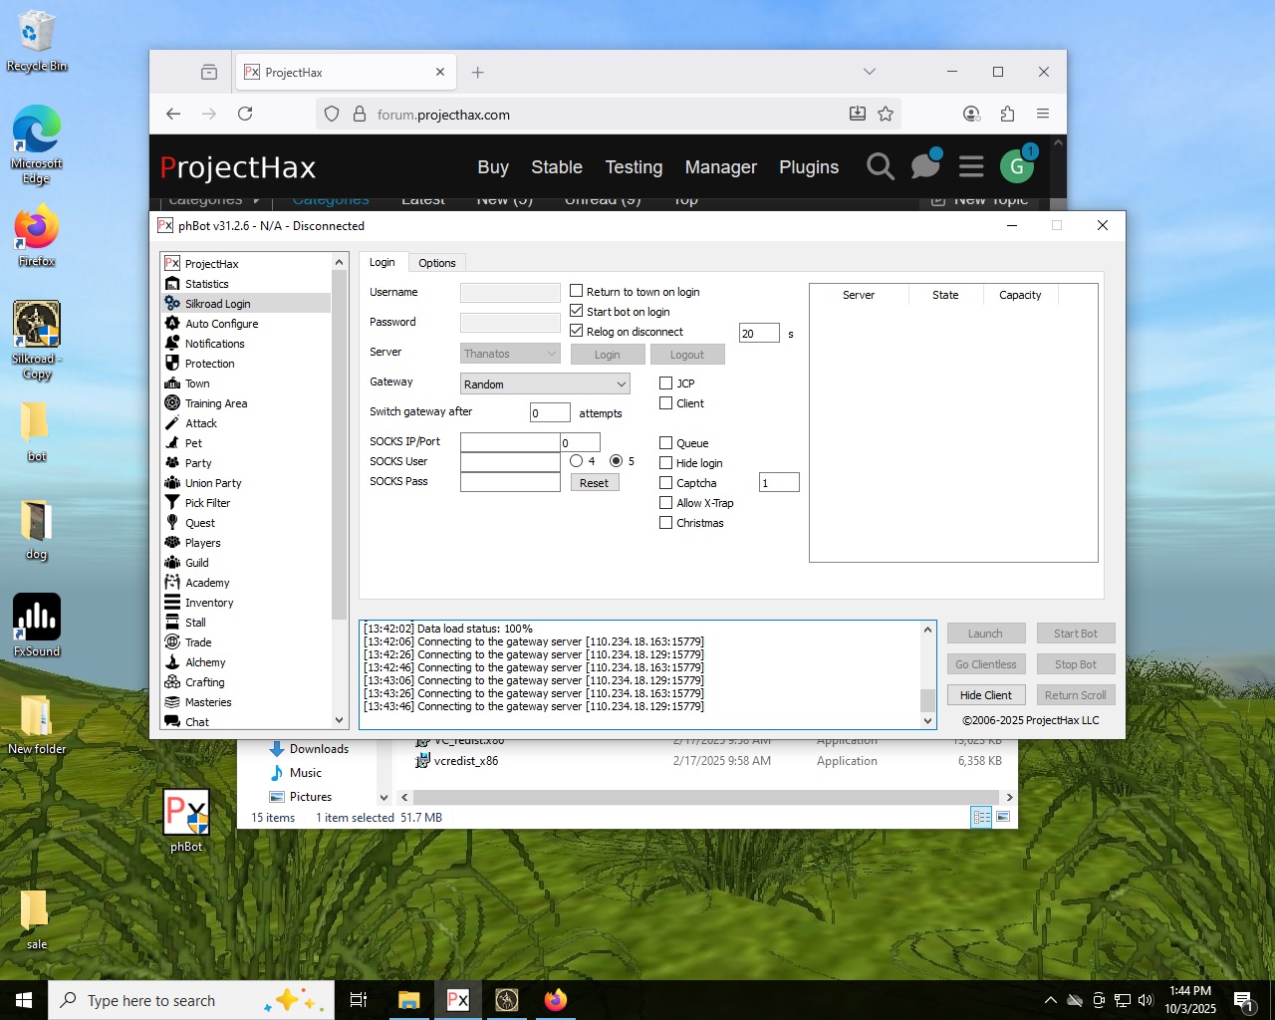1275x1020 pixels.
Task: Click the Hide Client button
Action: point(985,695)
